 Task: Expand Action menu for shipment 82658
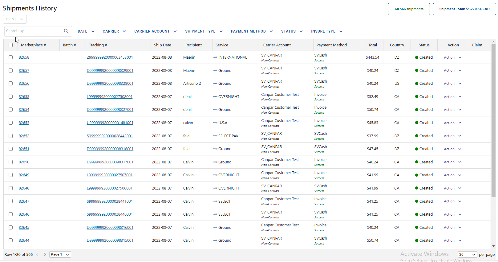pyautogui.click(x=453, y=57)
